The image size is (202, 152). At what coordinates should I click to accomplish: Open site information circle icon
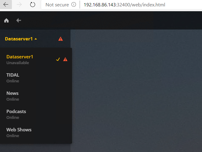[x=74, y=5]
